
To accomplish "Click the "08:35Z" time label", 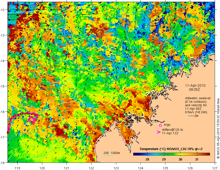I will (x=194, y=89).
